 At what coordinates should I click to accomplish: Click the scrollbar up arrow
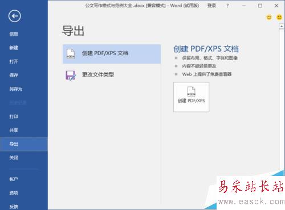coord(282,27)
